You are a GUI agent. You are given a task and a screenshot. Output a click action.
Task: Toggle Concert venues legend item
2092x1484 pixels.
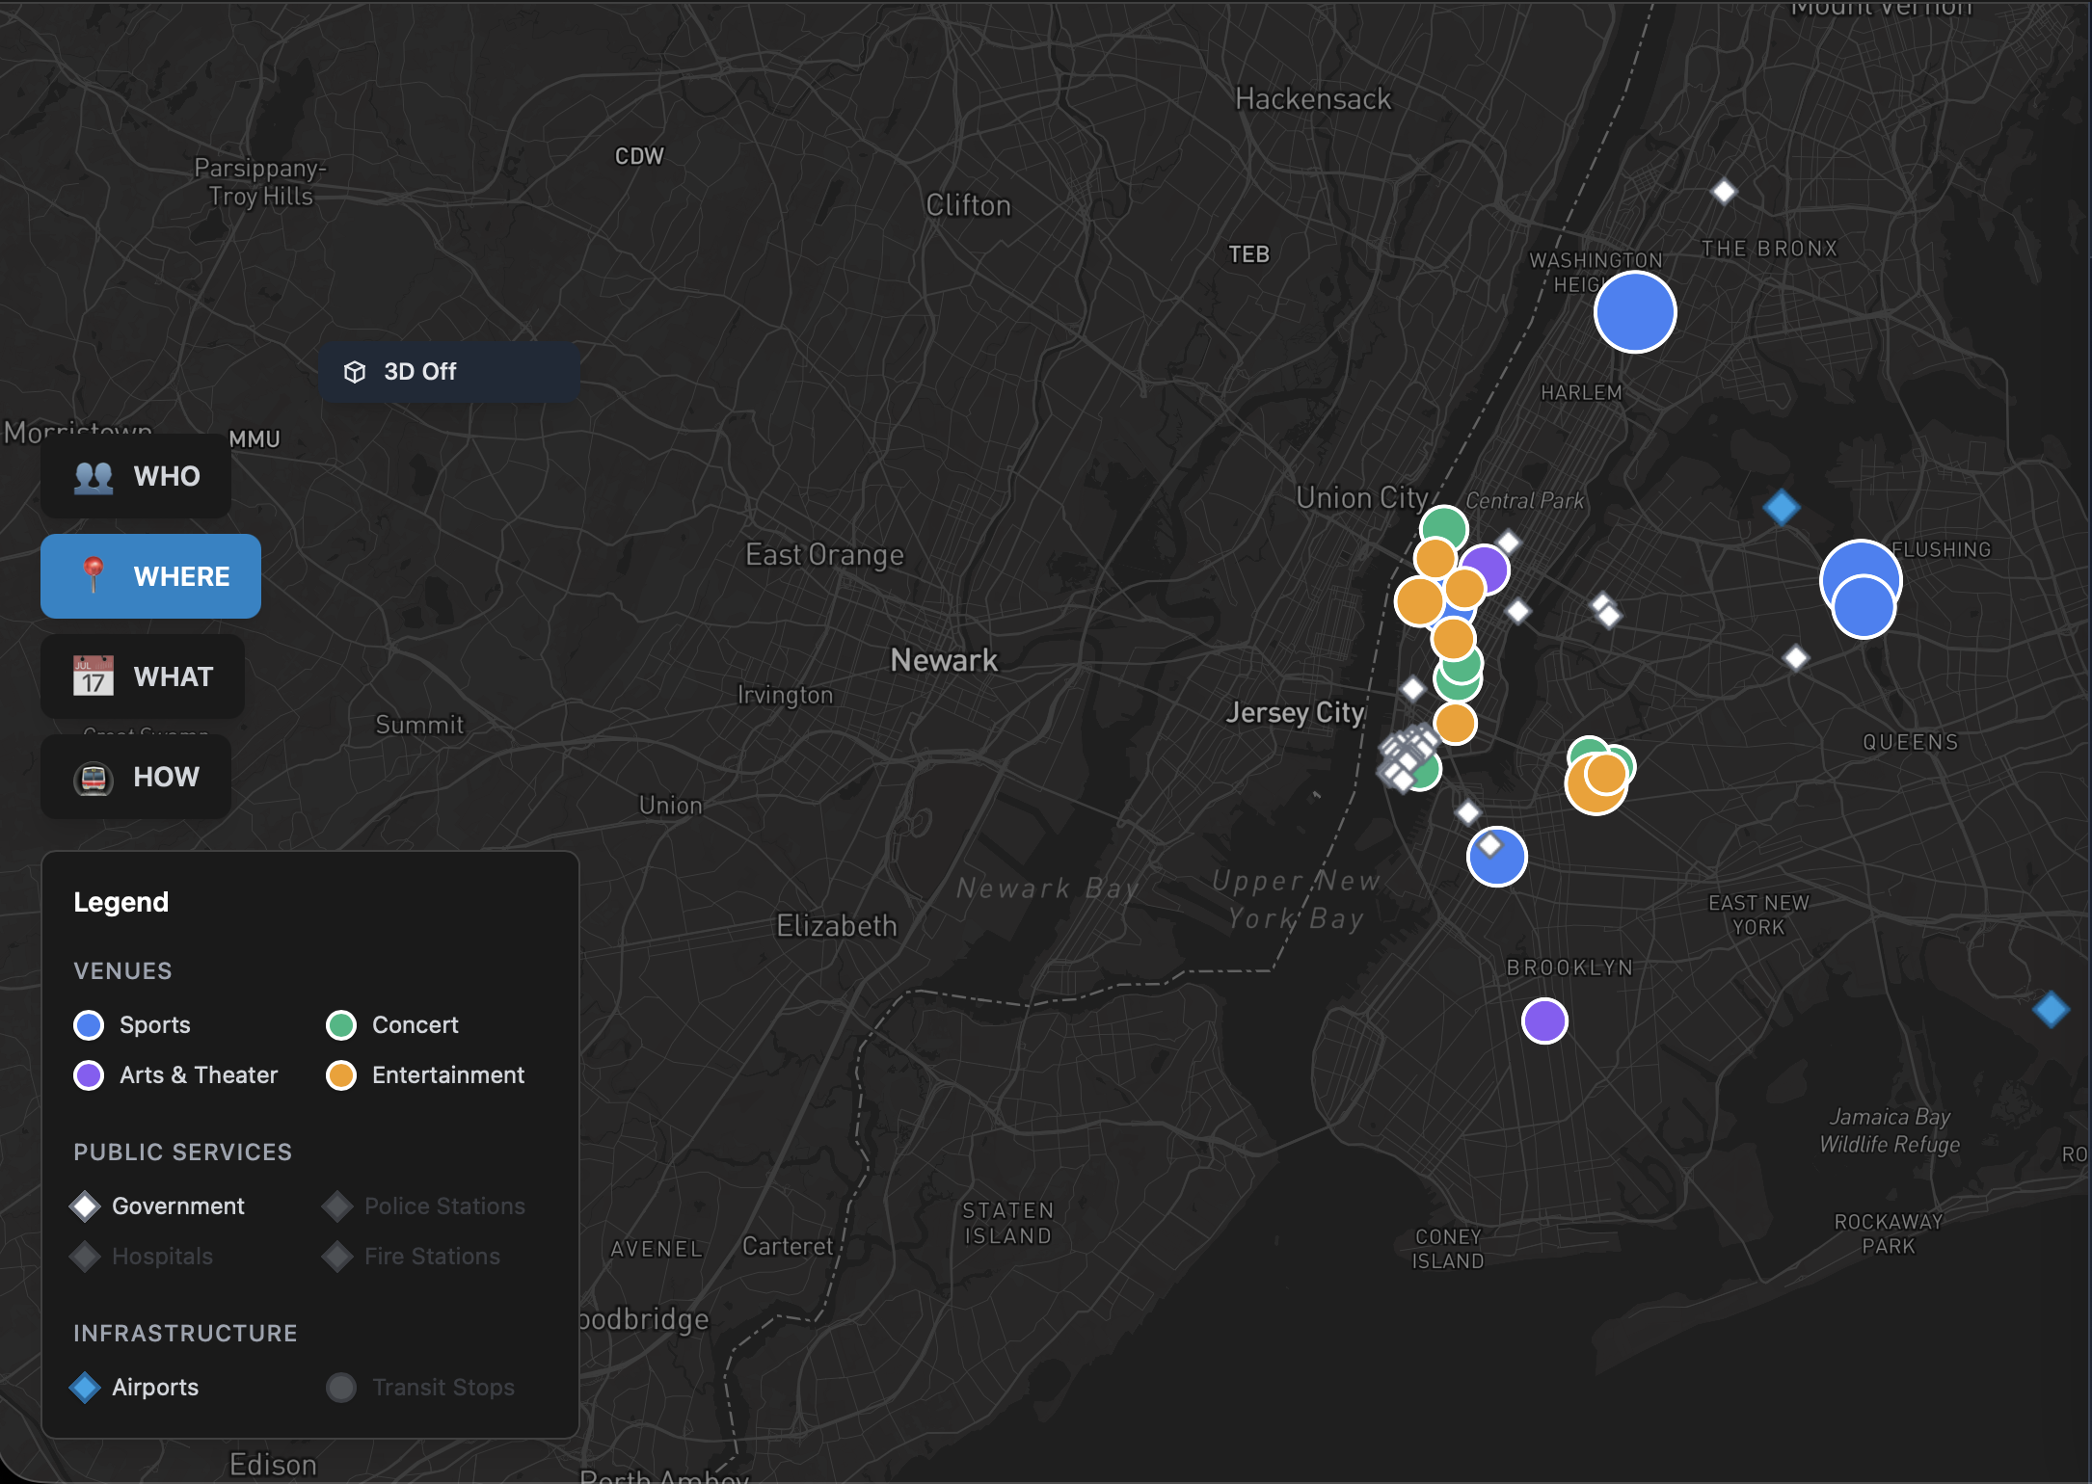pos(392,1024)
